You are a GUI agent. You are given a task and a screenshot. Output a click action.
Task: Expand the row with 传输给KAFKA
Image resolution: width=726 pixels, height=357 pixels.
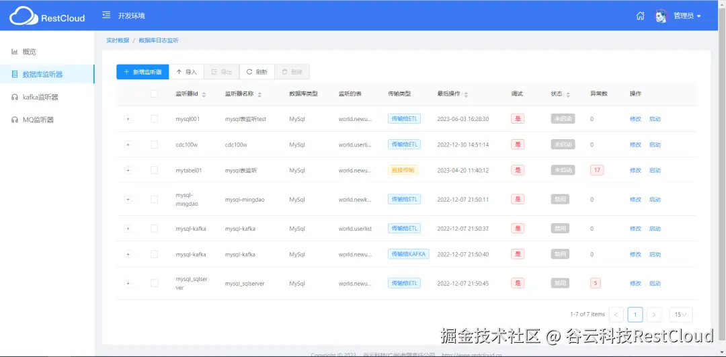(128, 254)
